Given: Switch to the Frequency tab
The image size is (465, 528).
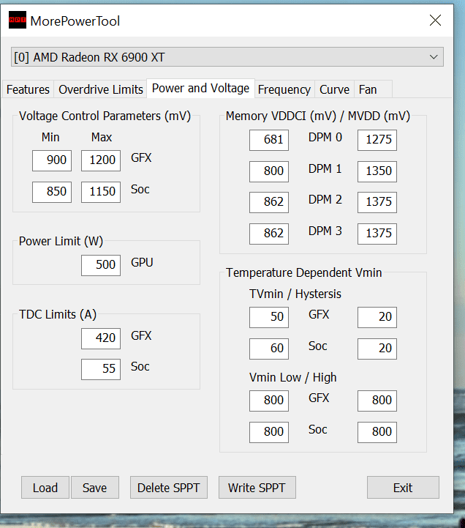Looking at the screenshot, I should 284,89.
